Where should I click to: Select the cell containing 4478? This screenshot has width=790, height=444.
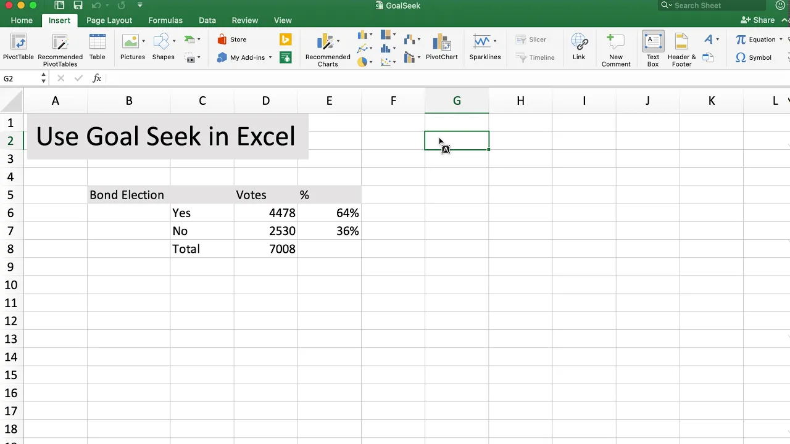(266, 213)
